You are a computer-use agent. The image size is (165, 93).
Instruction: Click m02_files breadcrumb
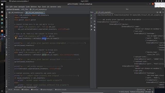pos(25,9)
